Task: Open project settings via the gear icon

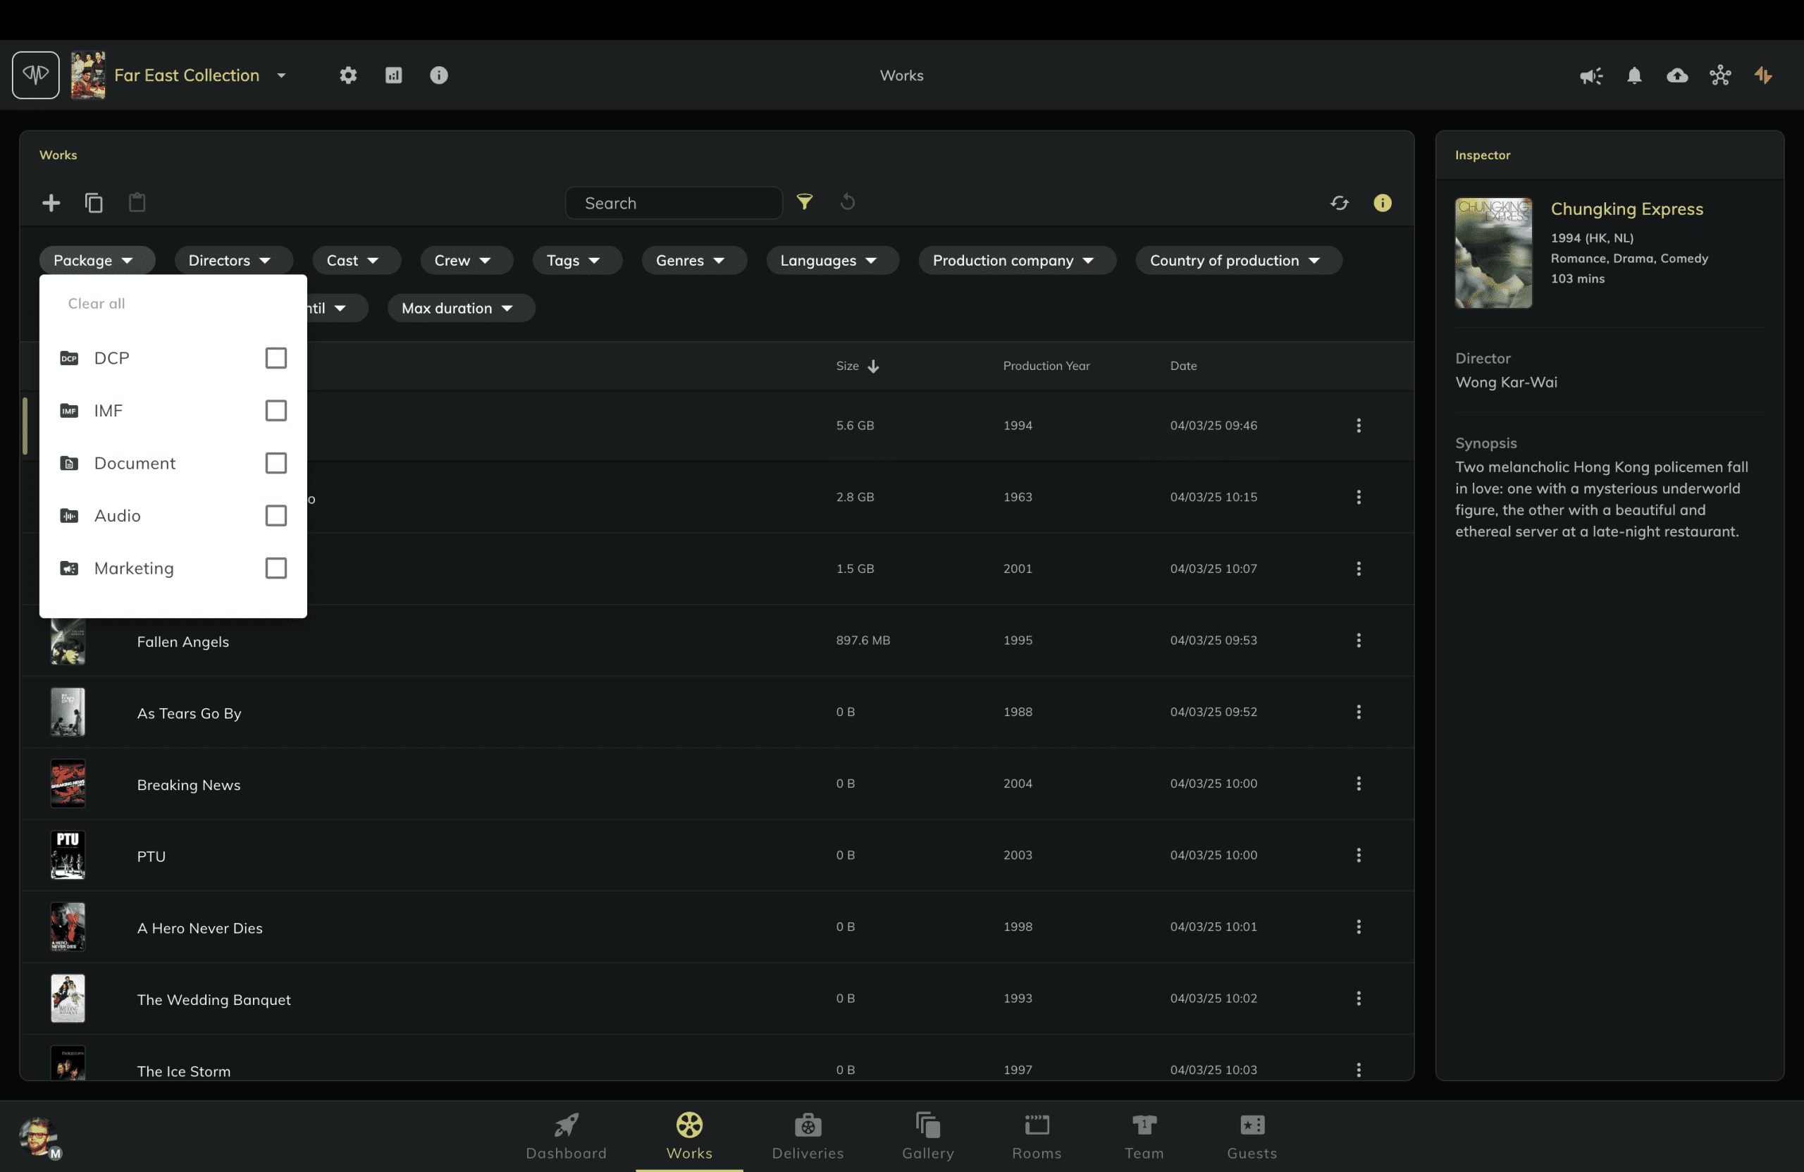Action: (x=348, y=75)
